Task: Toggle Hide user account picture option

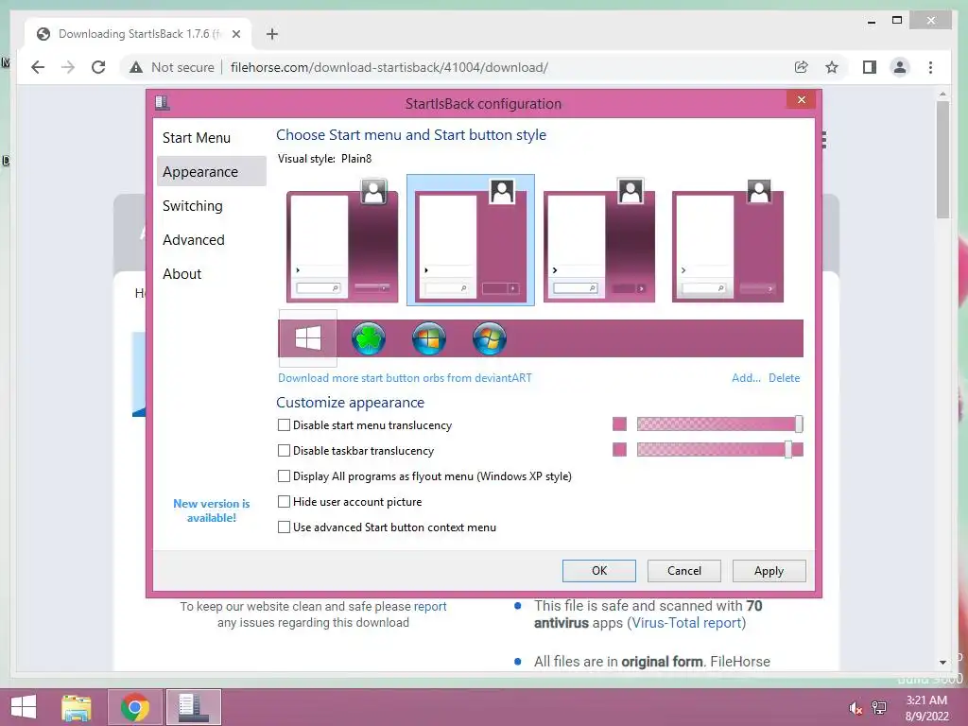Action: (x=284, y=501)
